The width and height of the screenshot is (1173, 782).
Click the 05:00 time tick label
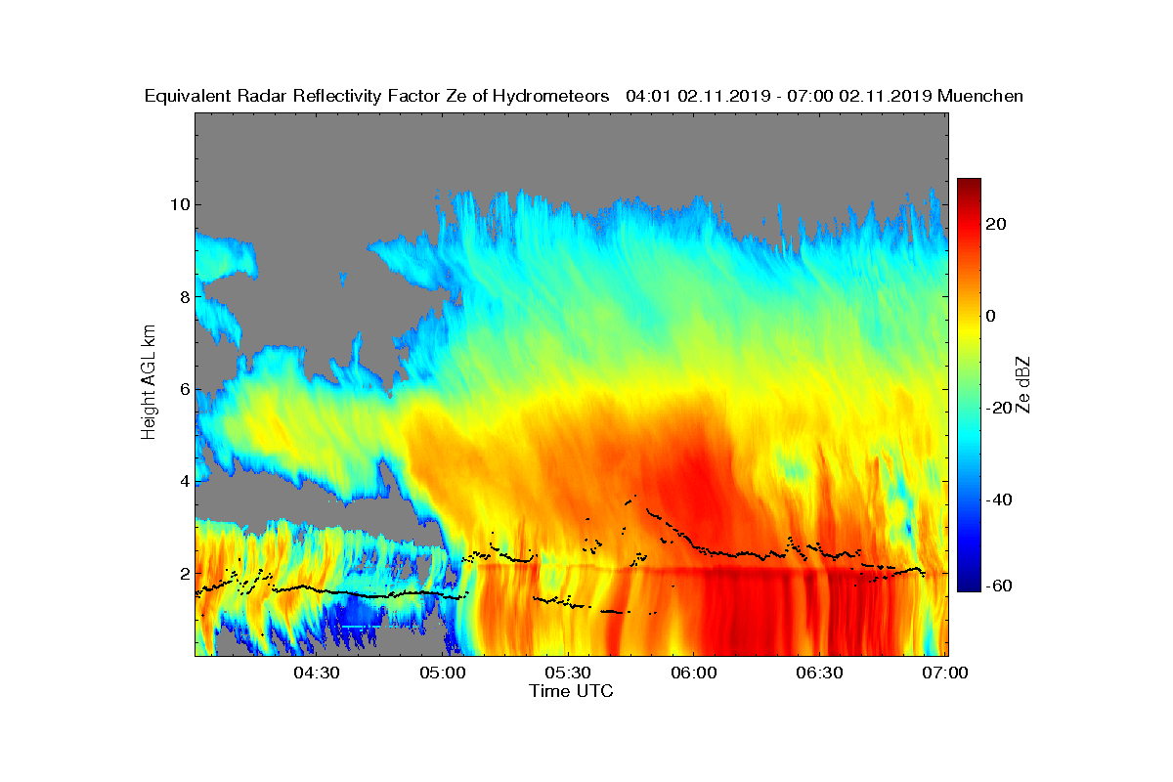click(443, 673)
